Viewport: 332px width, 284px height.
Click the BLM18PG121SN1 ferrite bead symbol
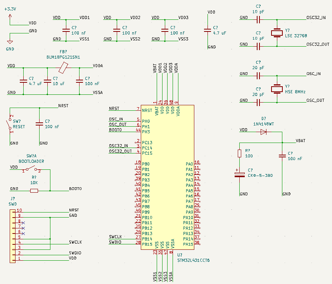[x=64, y=69]
